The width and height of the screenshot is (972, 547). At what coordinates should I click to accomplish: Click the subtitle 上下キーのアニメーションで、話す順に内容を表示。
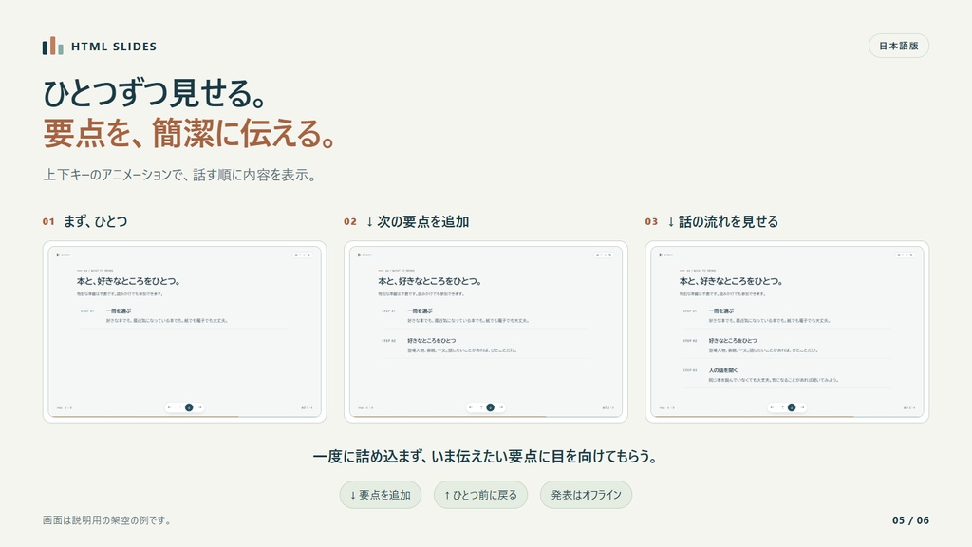click(179, 175)
